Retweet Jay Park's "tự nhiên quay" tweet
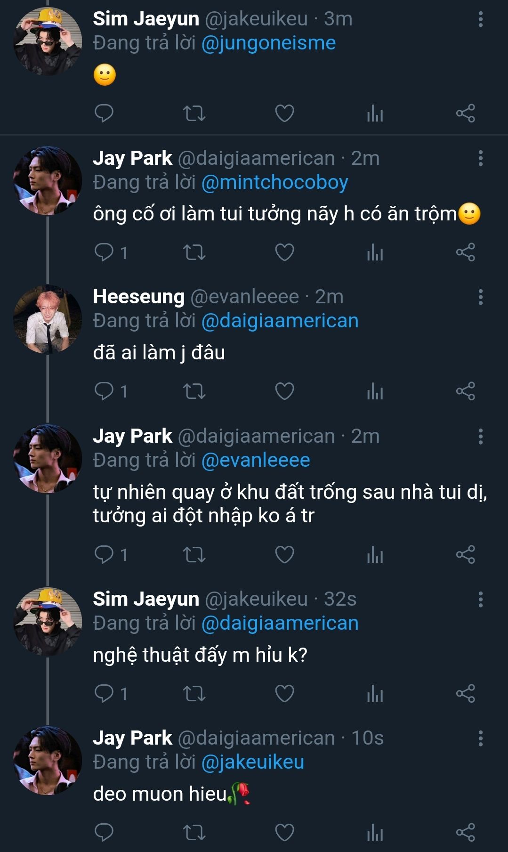This screenshot has height=852, width=508. (194, 555)
